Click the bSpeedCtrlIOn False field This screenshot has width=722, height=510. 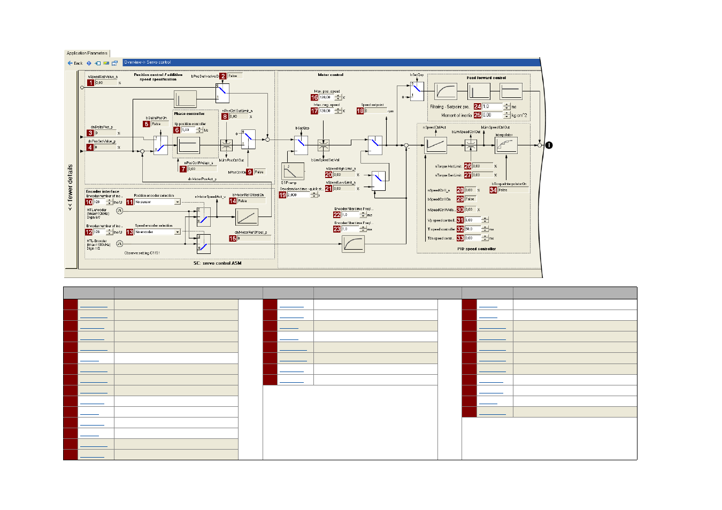(x=470, y=199)
